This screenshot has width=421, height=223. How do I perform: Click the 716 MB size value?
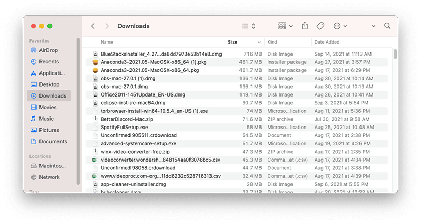(253, 54)
